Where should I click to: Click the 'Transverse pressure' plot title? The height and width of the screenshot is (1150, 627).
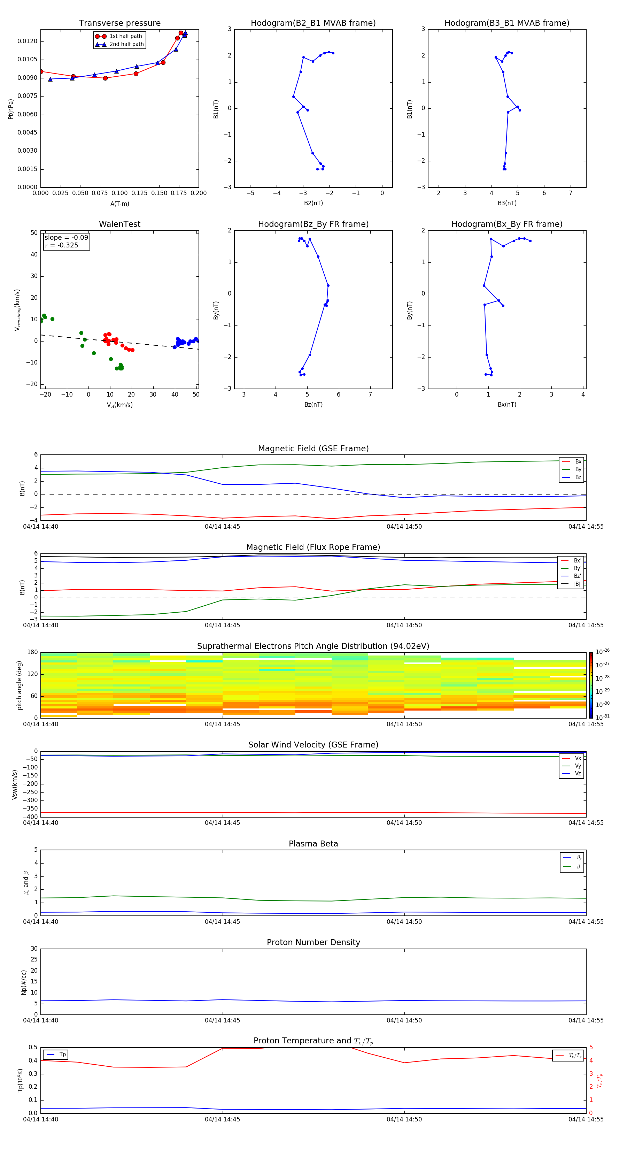pos(119,23)
